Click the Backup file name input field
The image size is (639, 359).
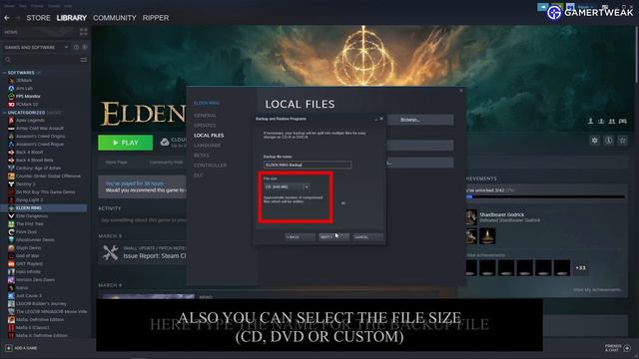click(308, 165)
